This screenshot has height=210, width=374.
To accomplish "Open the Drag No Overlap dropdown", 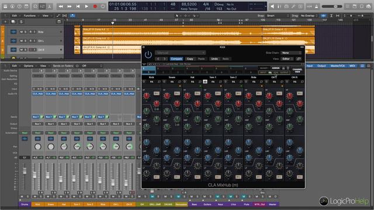I will pos(309,16).
